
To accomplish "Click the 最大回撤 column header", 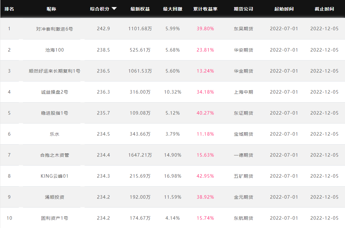I will tap(172, 9).
